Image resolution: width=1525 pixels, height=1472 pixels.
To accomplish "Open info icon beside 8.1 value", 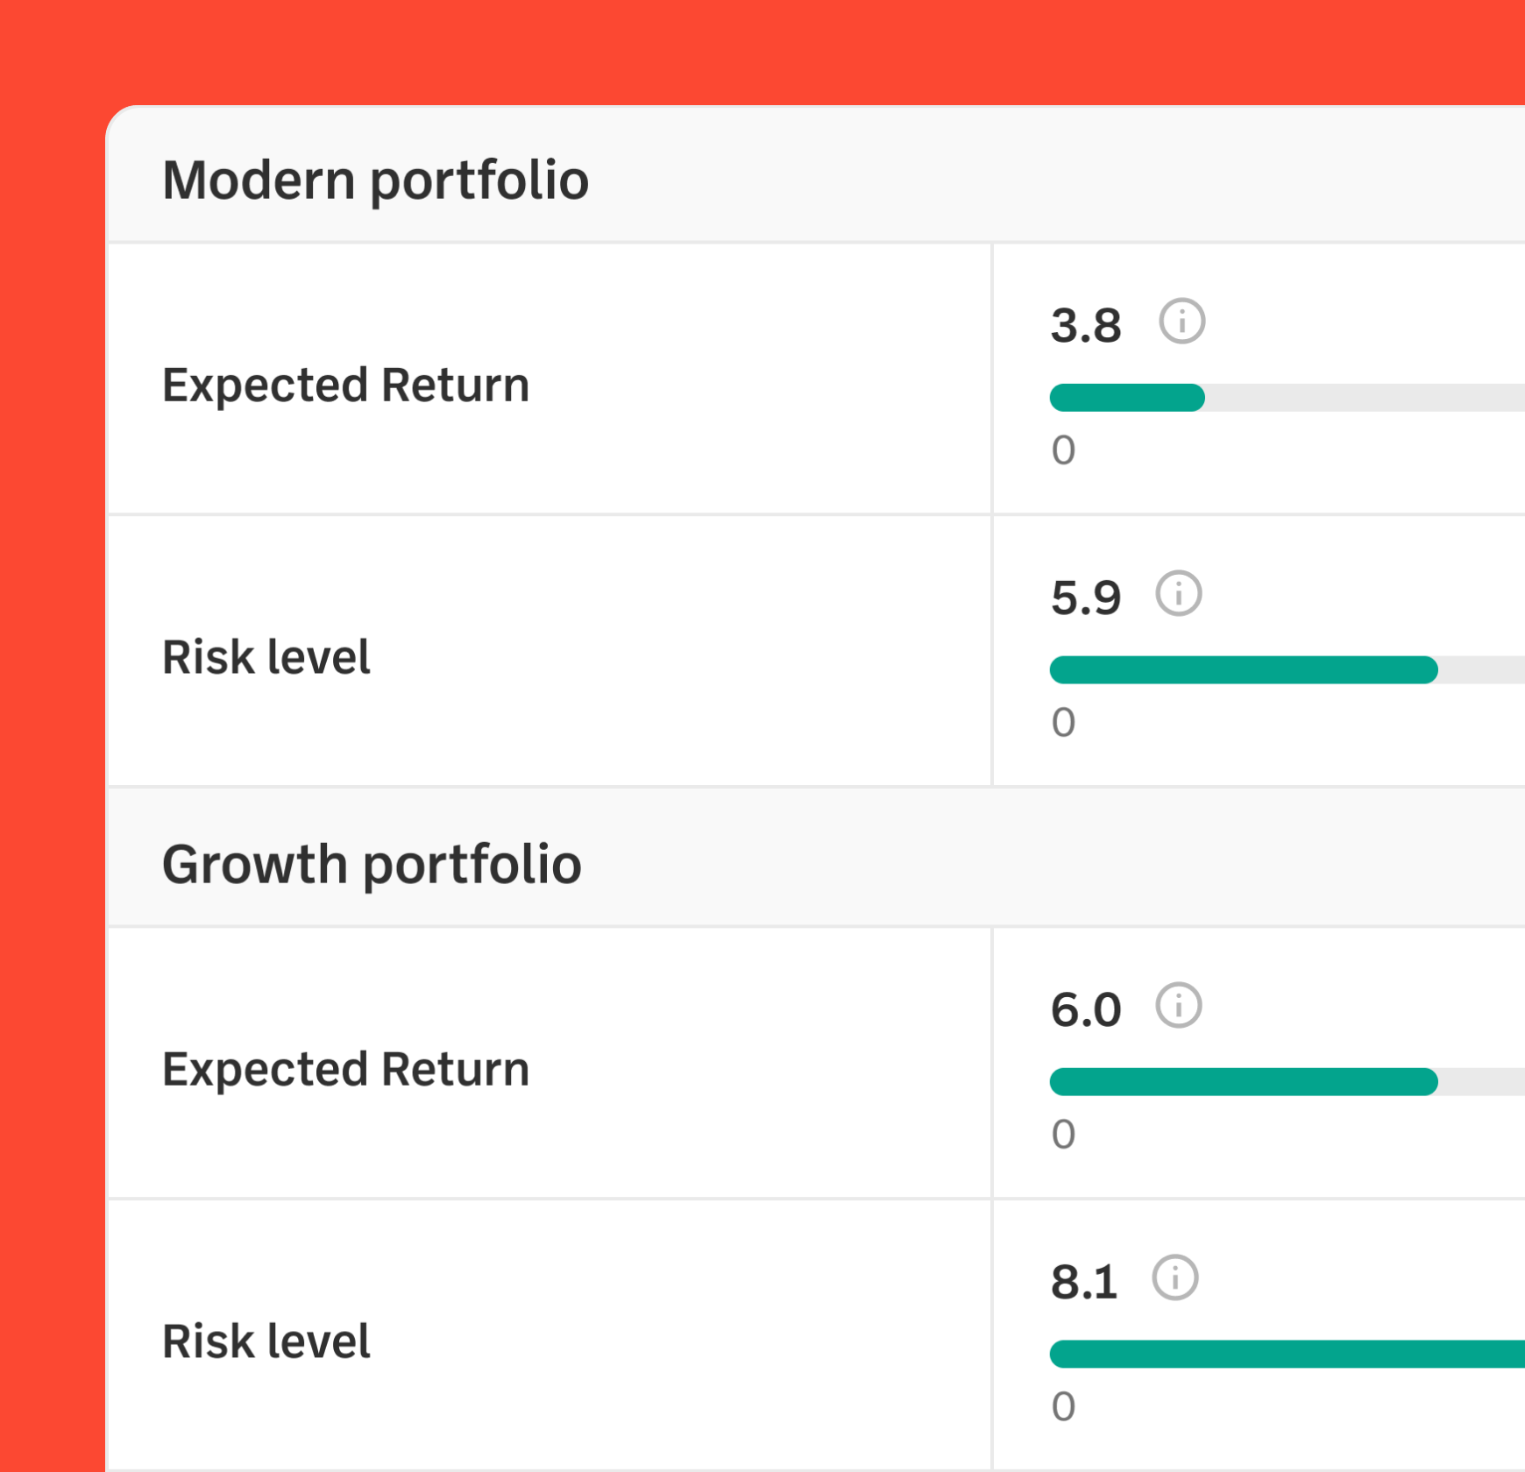I will click(x=1174, y=1277).
